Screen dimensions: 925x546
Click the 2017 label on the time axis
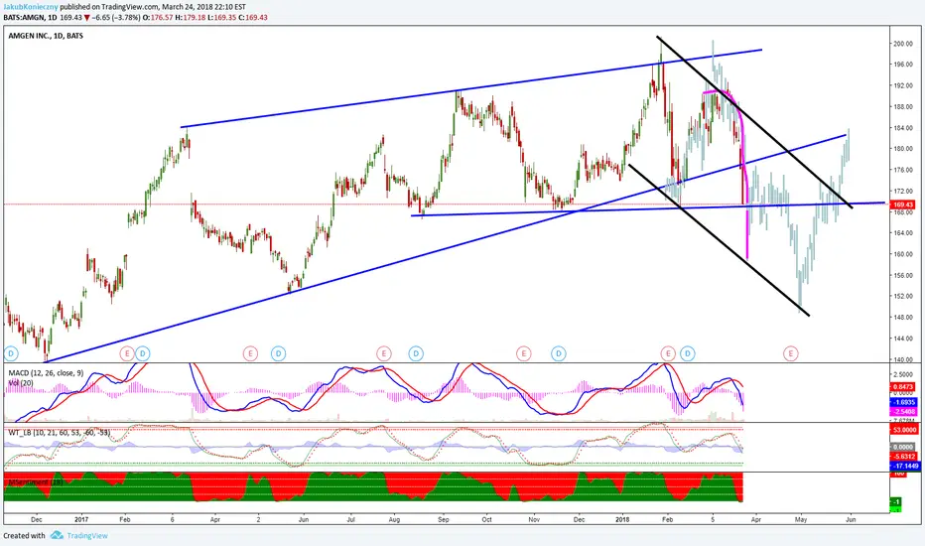(81, 520)
